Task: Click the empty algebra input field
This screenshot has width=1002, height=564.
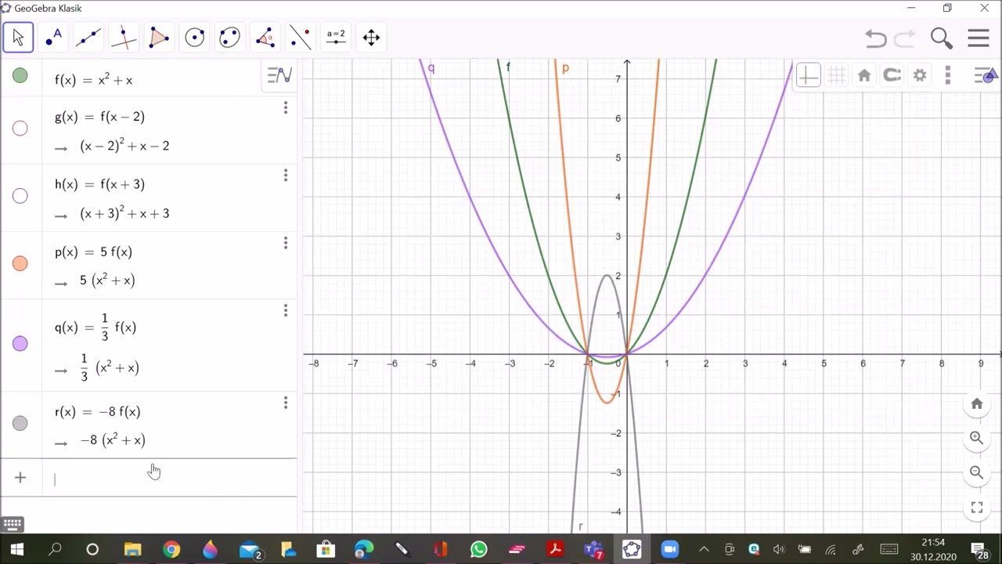Action: pyautogui.click(x=168, y=479)
